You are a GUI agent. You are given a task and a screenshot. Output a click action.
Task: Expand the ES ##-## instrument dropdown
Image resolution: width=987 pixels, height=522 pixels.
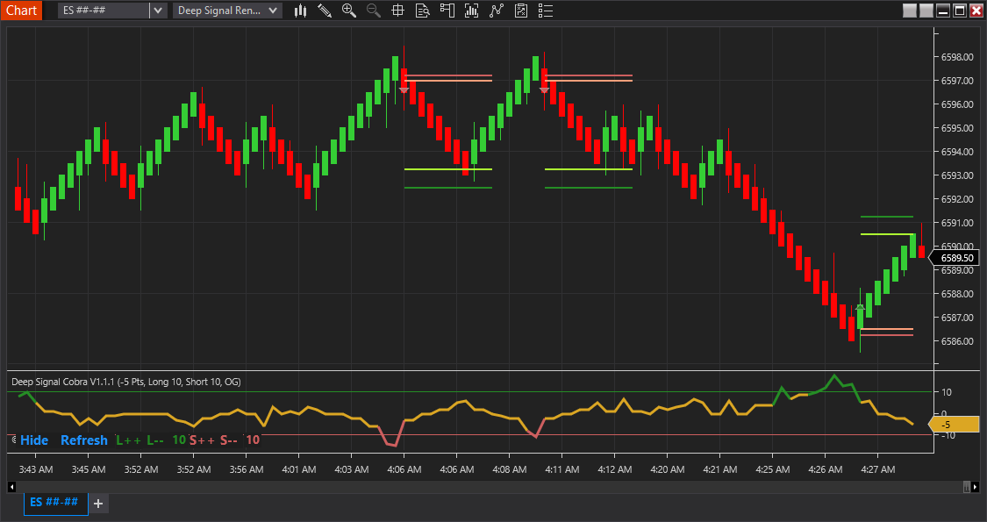157,11
